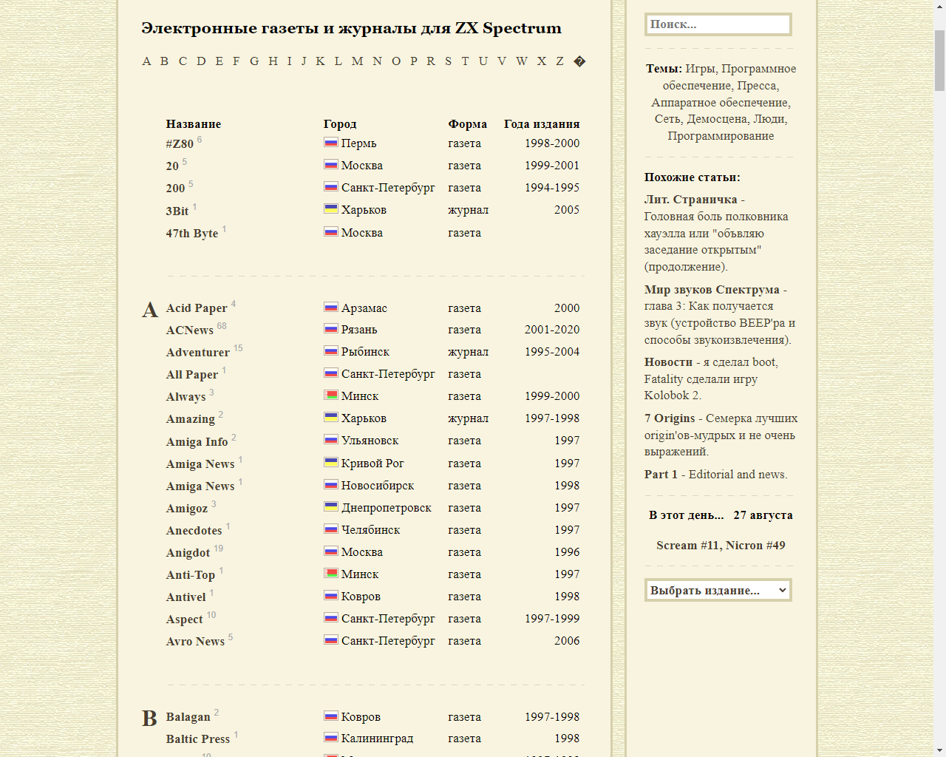
Task: Open the Выбрать издание dropdown
Action: click(718, 590)
